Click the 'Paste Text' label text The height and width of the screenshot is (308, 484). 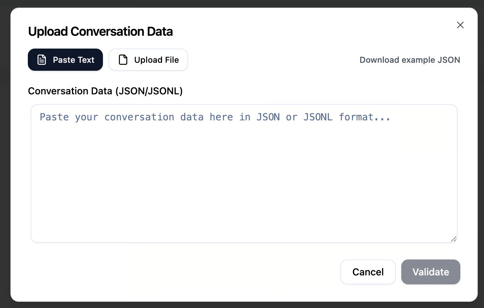(73, 60)
